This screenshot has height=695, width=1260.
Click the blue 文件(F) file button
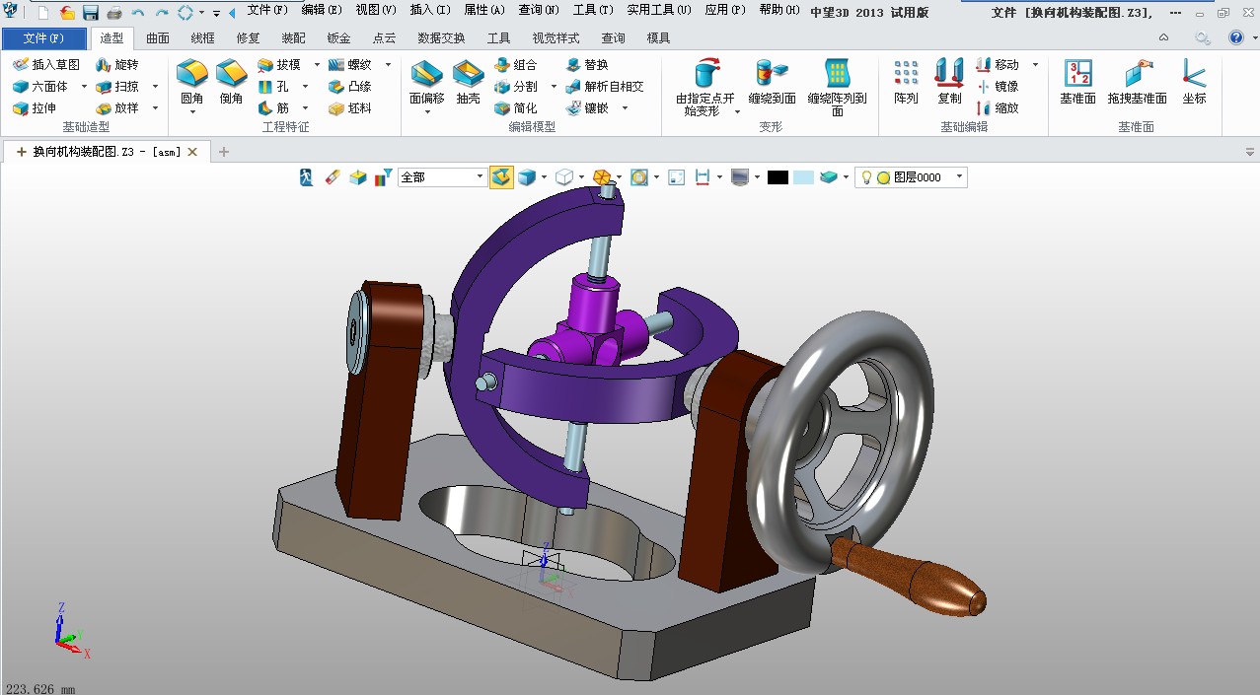(x=44, y=38)
